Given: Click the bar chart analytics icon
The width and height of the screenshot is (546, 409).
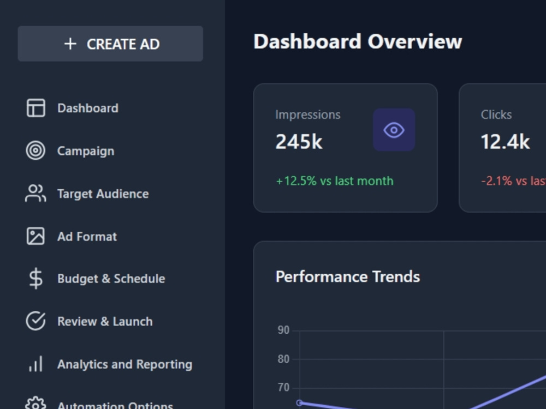Looking at the screenshot, I should tap(35, 364).
